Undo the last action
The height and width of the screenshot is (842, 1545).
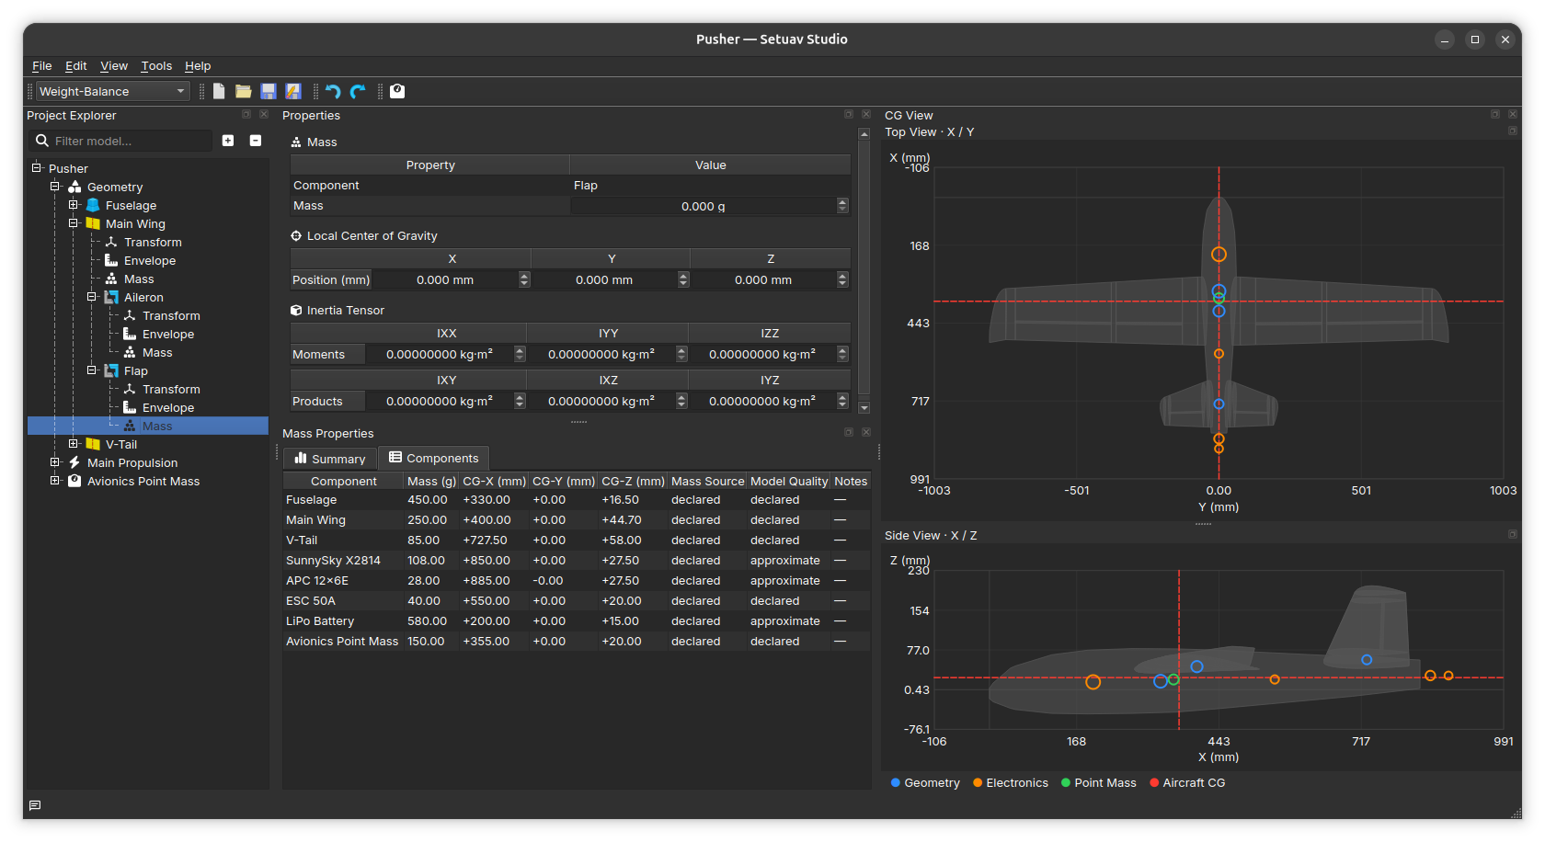pos(333,91)
